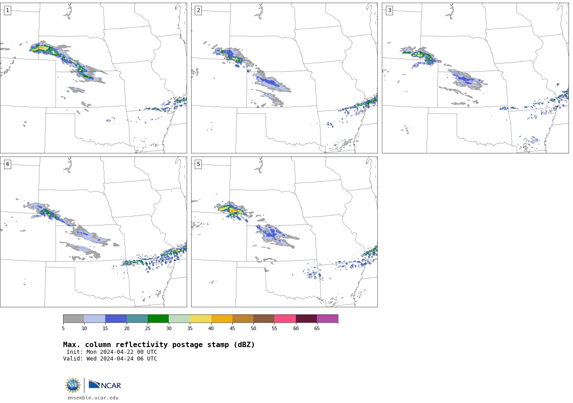Click the Max. column reflectivity title

159,345
